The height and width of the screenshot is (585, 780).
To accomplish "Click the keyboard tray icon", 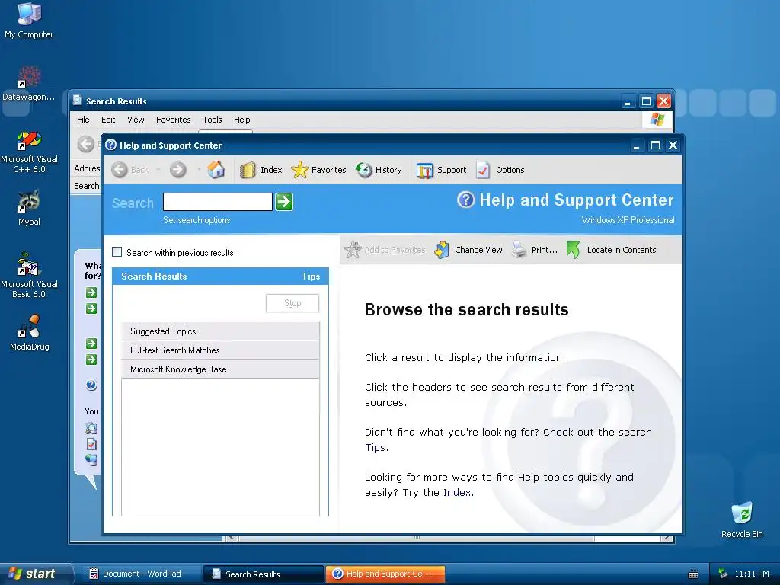I will click(x=693, y=574).
